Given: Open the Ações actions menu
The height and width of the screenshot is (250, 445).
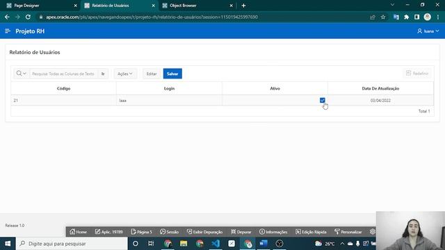Looking at the screenshot, I should pyautogui.click(x=125, y=74).
